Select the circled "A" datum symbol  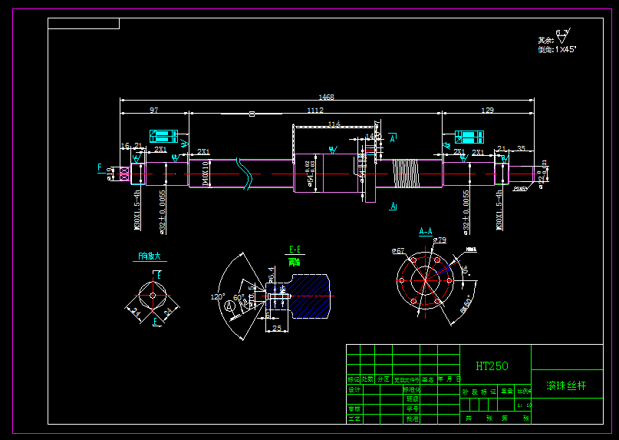pyautogui.click(x=229, y=306)
